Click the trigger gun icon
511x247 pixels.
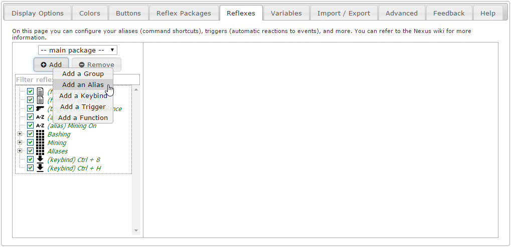(x=40, y=108)
